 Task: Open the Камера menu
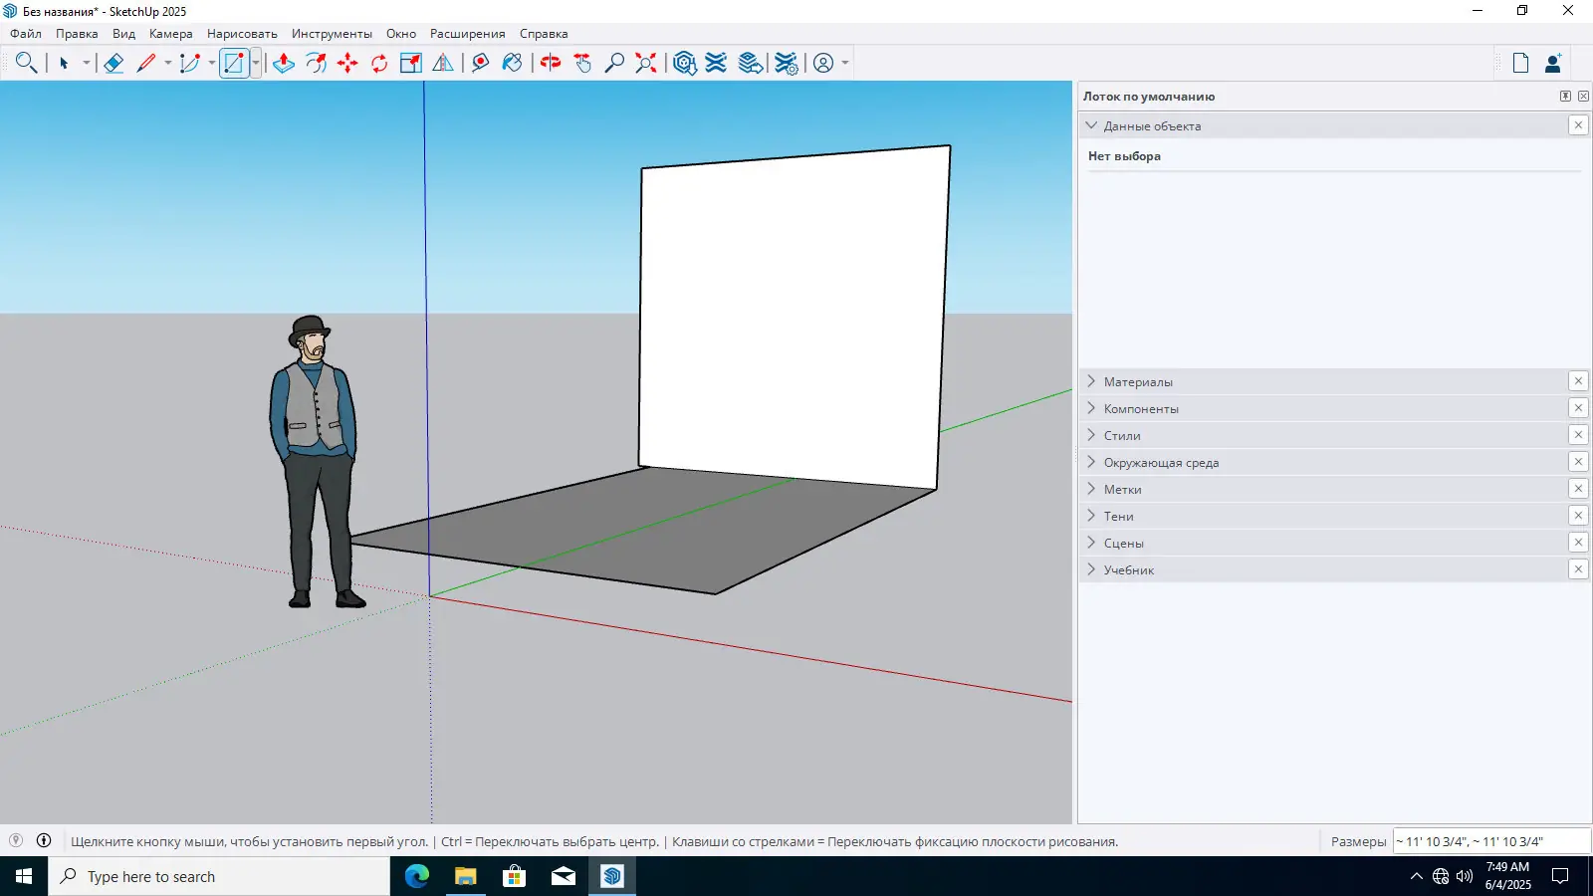(170, 34)
